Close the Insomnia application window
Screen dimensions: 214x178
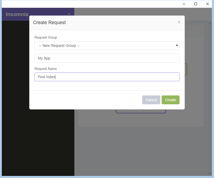(x=207, y=4)
